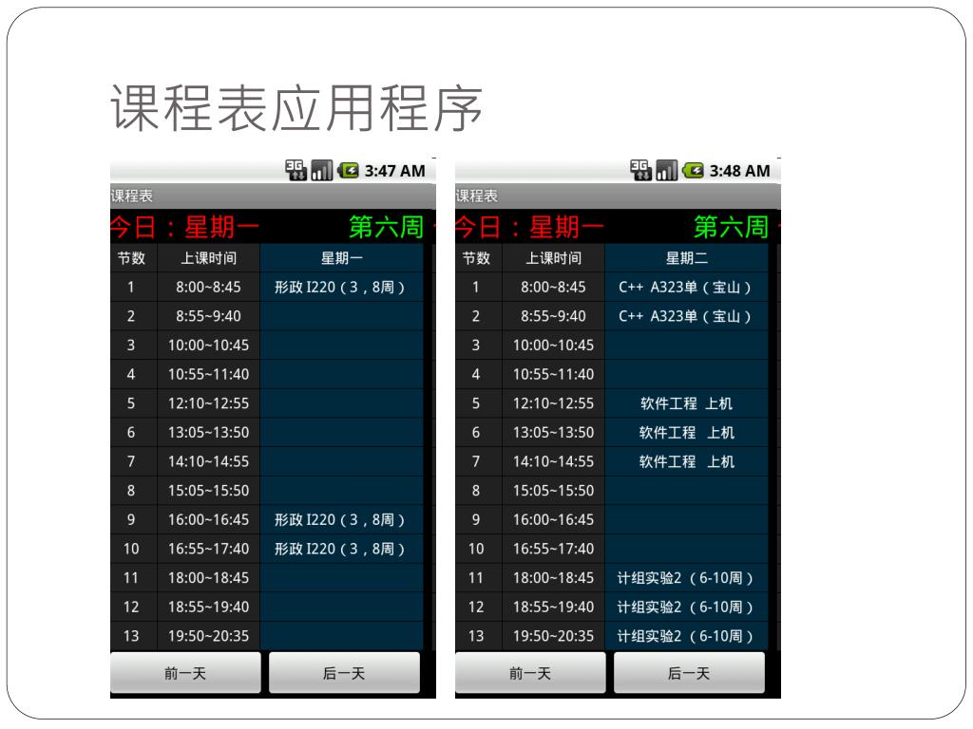The image size is (973, 729).
Task: Click the 3:48 AM clock text
Action: (739, 171)
